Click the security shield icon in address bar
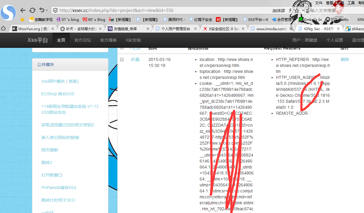364x213 pixels. [55, 10]
